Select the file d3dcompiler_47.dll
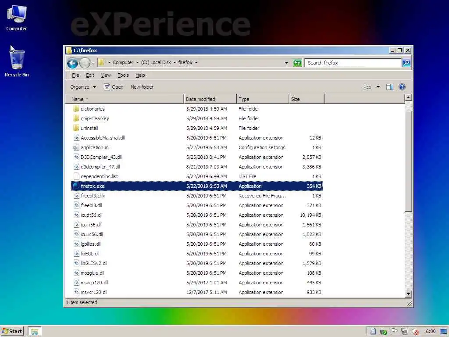 tap(100, 167)
